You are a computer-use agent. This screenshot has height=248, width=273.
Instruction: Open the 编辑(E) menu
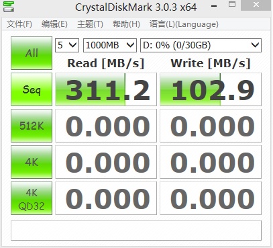click(x=54, y=24)
